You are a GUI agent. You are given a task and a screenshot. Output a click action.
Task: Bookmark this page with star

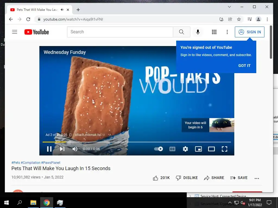coord(239,19)
